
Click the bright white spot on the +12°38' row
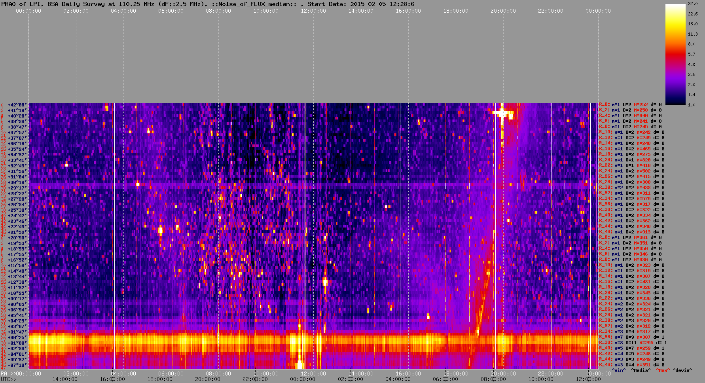point(325,282)
